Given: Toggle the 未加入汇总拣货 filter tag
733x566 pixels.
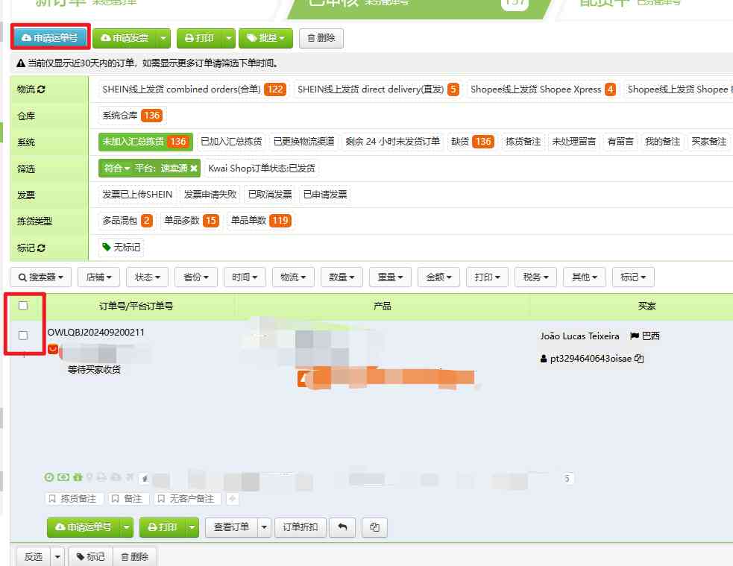Looking at the screenshot, I should click(145, 142).
